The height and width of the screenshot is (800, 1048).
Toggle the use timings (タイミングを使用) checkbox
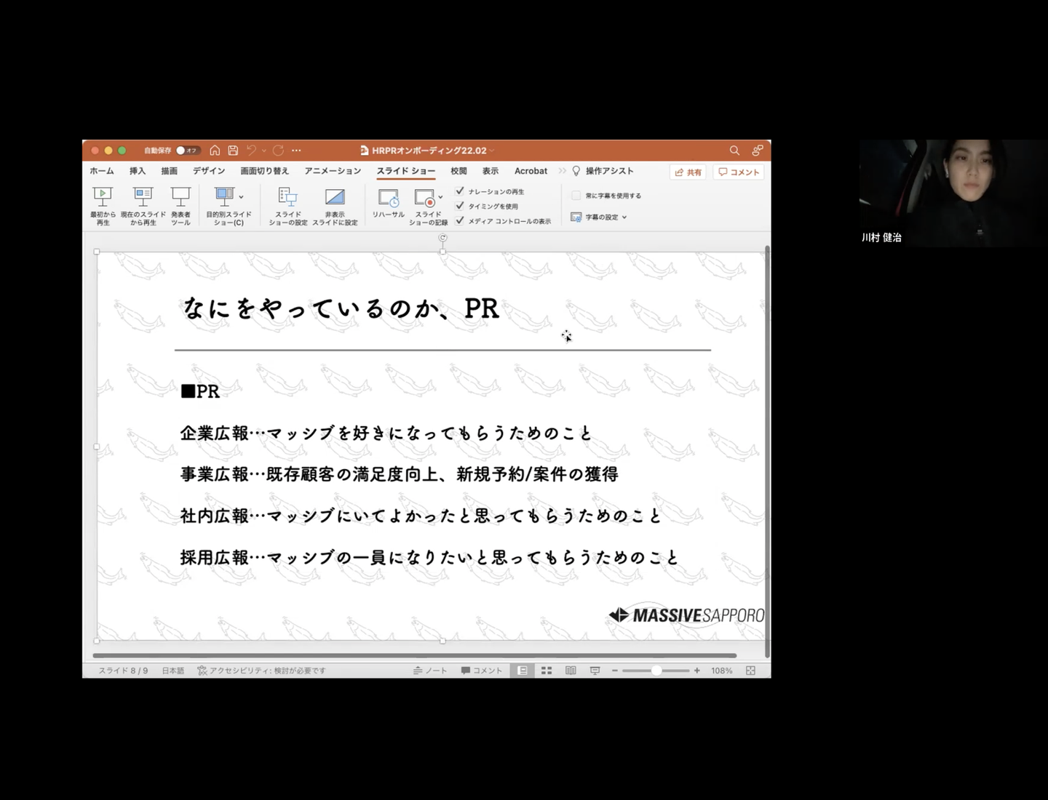click(x=460, y=206)
